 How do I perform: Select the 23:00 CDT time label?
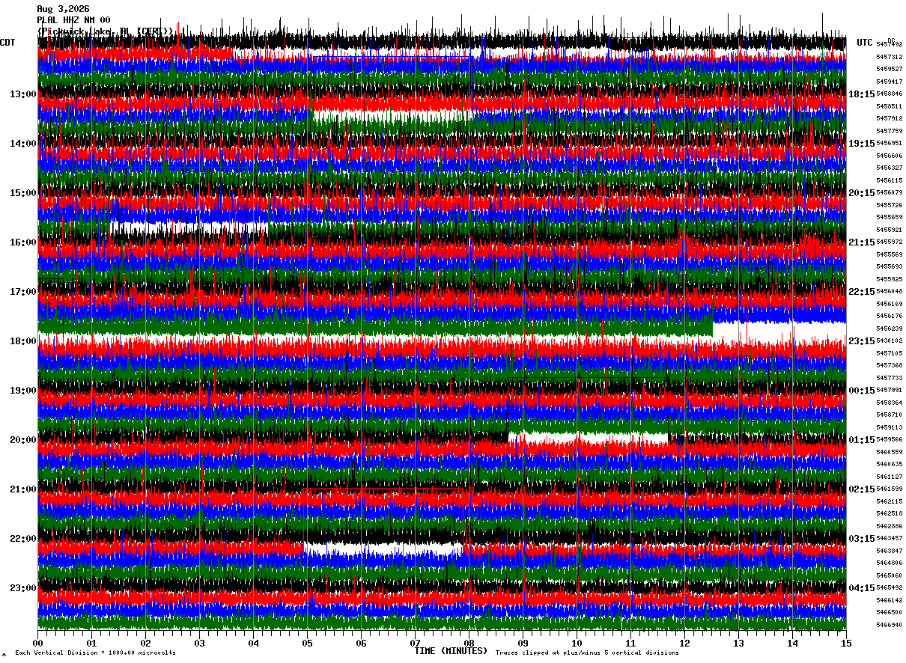[22, 588]
